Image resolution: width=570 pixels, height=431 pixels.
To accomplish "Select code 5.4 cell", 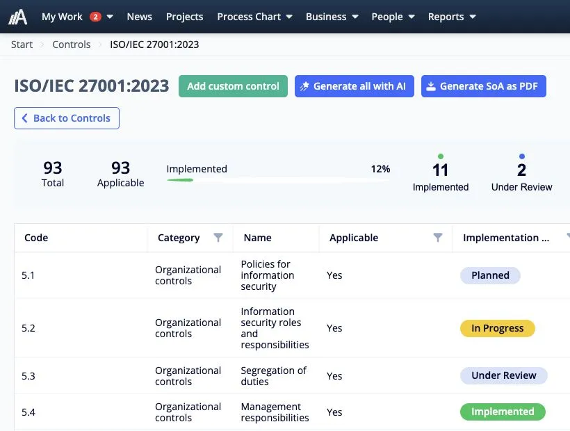I will 28,412.
